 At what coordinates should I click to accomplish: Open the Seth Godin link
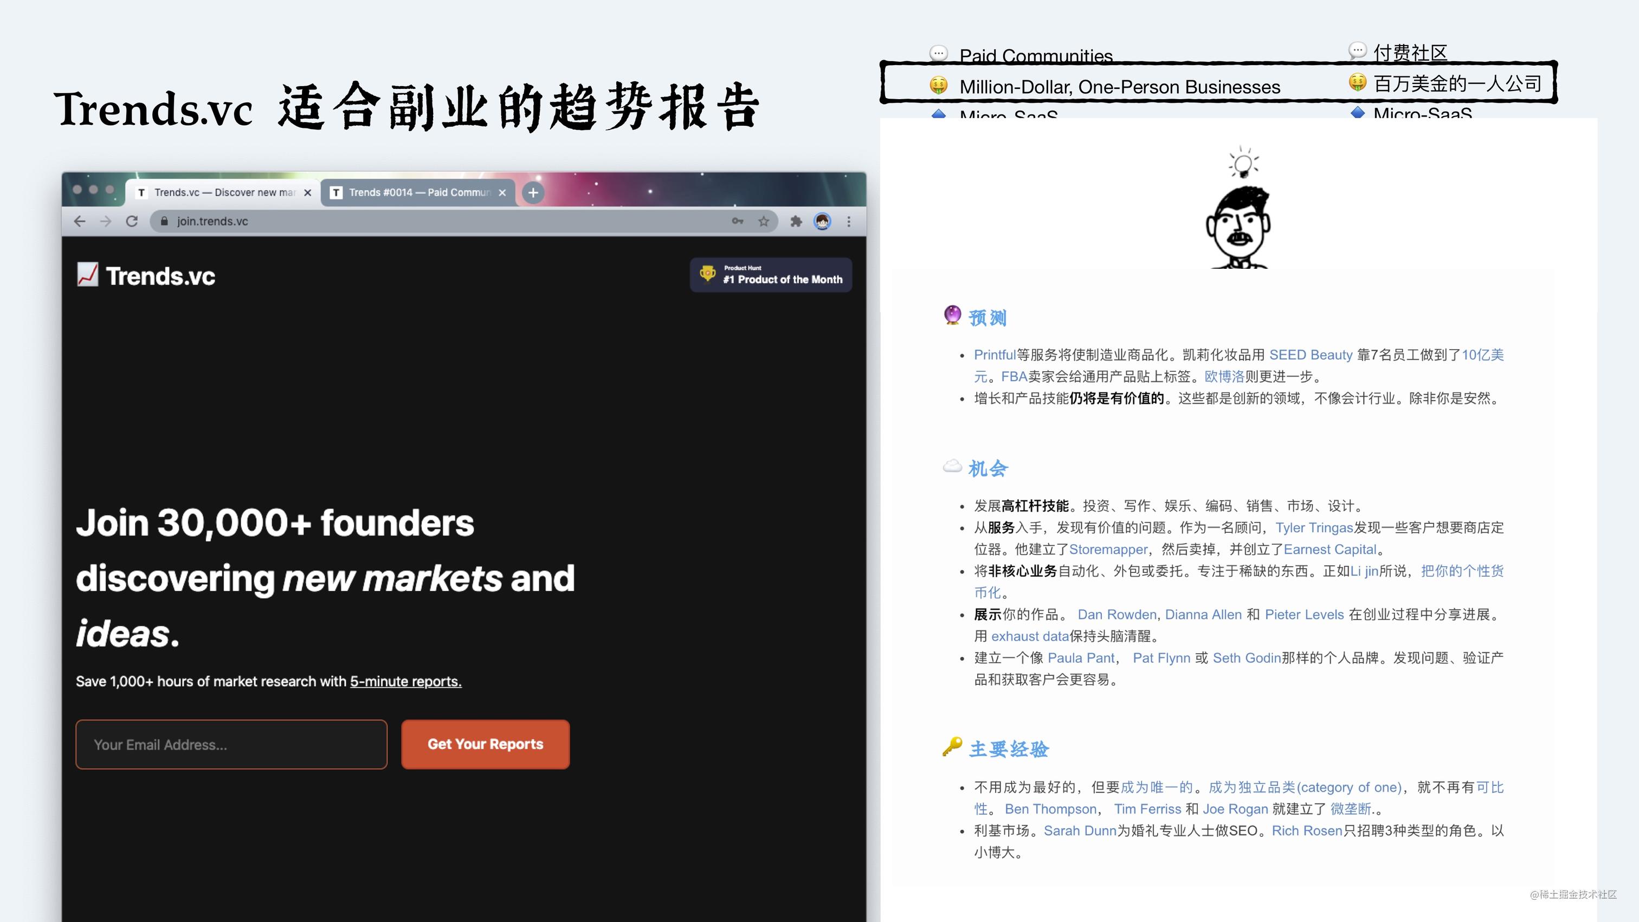(1247, 658)
